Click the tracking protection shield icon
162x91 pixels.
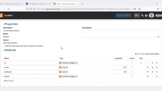27,9
